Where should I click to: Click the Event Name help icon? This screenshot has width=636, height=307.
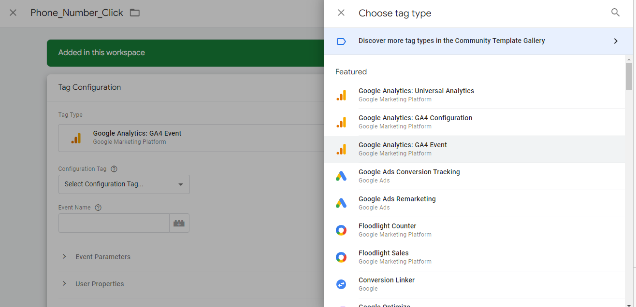pos(98,208)
